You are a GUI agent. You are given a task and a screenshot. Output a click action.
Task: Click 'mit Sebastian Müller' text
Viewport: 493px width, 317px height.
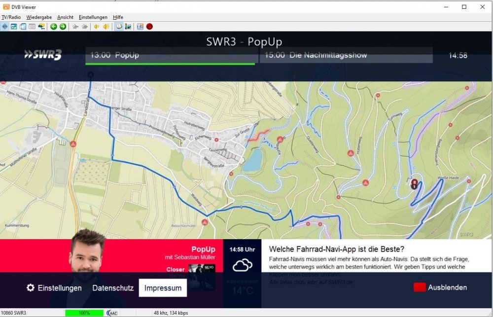(190, 257)
